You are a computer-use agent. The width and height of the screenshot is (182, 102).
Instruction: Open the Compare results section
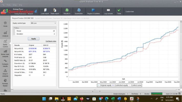(x=5, y=63)
